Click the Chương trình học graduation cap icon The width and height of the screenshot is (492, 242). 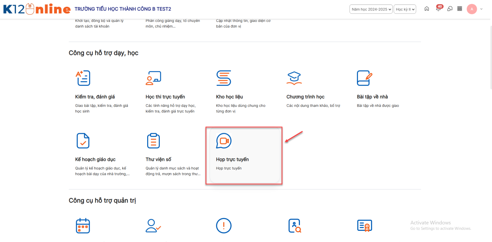(x=294, y=78)
